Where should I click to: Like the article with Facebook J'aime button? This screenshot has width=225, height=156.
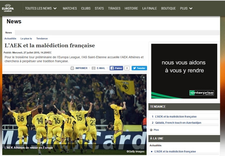click(116, 68)
